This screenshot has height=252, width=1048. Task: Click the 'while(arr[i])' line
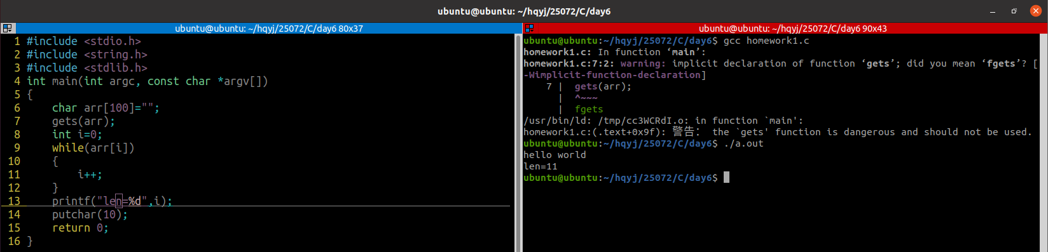pos(93,148)
